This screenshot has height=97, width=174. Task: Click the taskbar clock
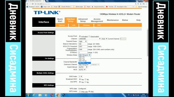143,95
